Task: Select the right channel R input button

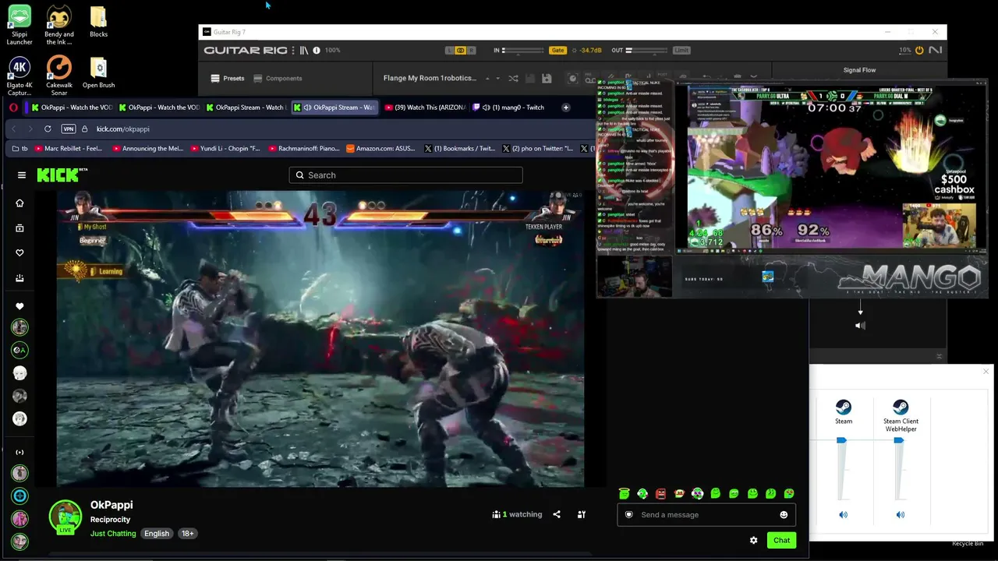Action: (x=472, y=51)
